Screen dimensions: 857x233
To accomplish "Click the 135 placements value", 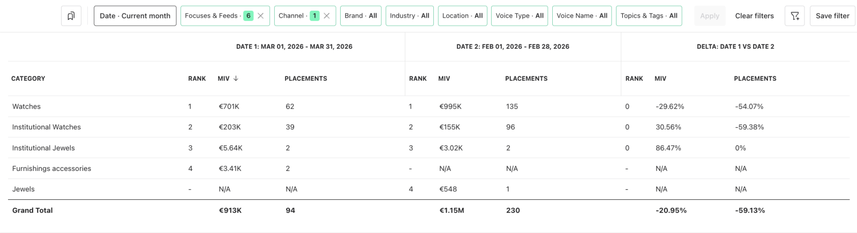I will click(x=512, y=106).
